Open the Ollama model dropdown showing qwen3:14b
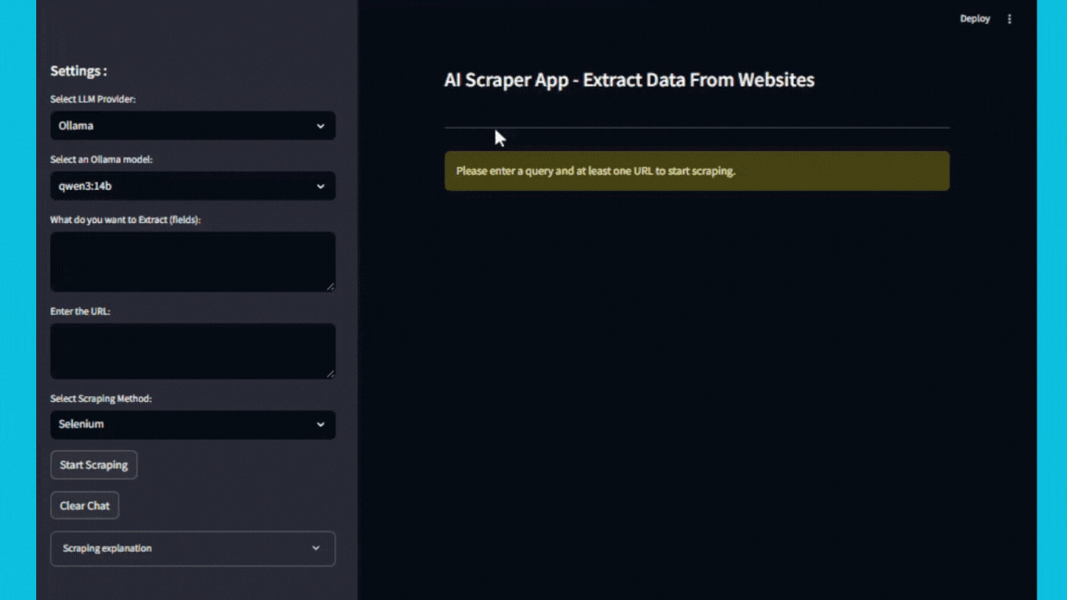This screenshot has width=1067, height=600. pyautogui.click(x=193, y=186)
